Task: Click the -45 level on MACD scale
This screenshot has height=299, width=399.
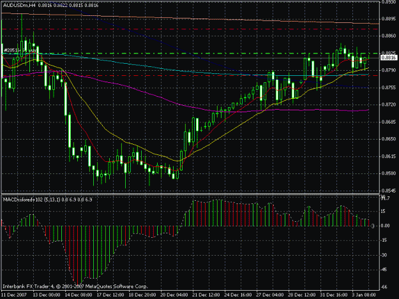Action: click(x=384, y=269)
